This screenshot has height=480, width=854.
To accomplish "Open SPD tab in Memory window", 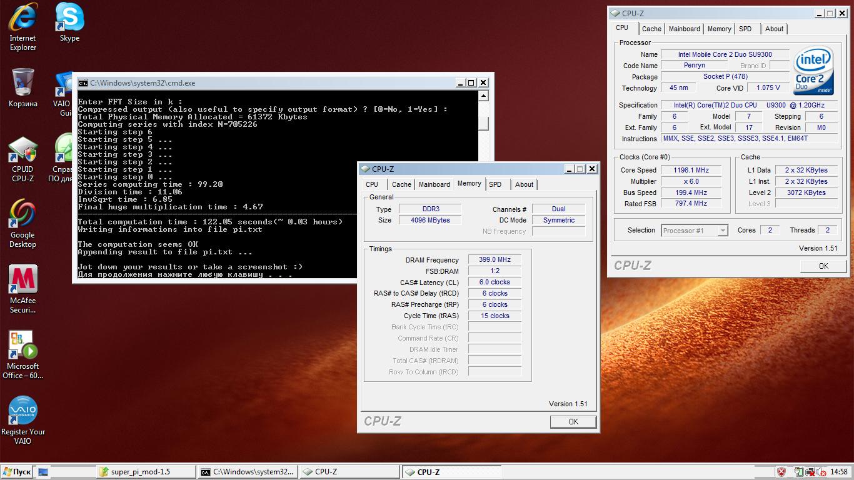I will pos(495,184).
